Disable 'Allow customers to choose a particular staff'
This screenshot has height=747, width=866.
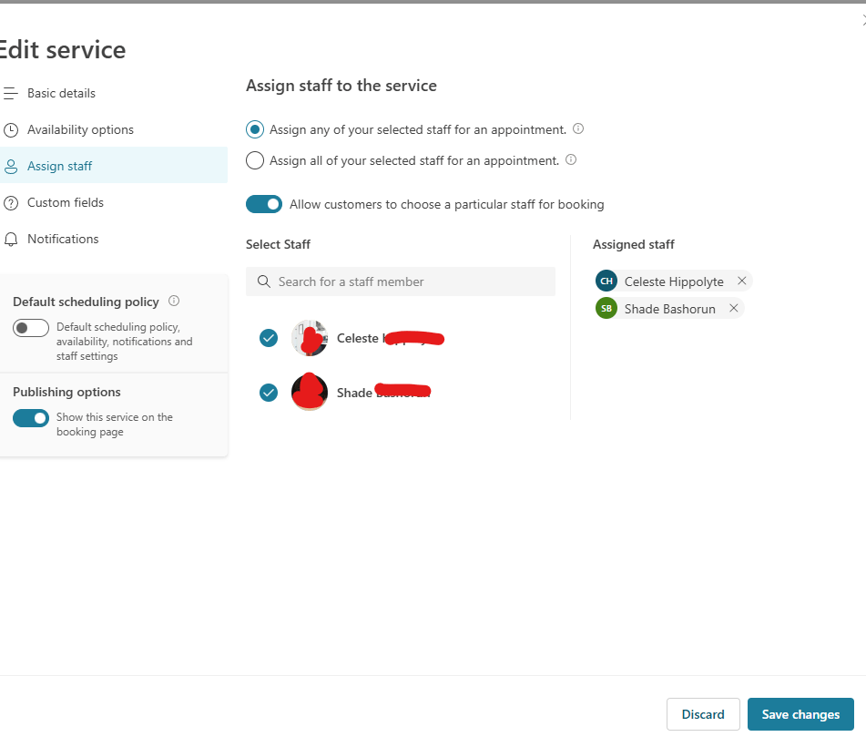pyautogui.click(x=264, y=204)
